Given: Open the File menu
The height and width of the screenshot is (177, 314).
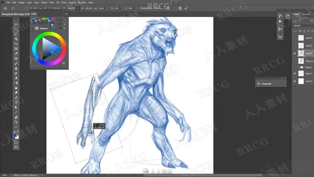Looking at the screenshot, I should tap(8, 2).
